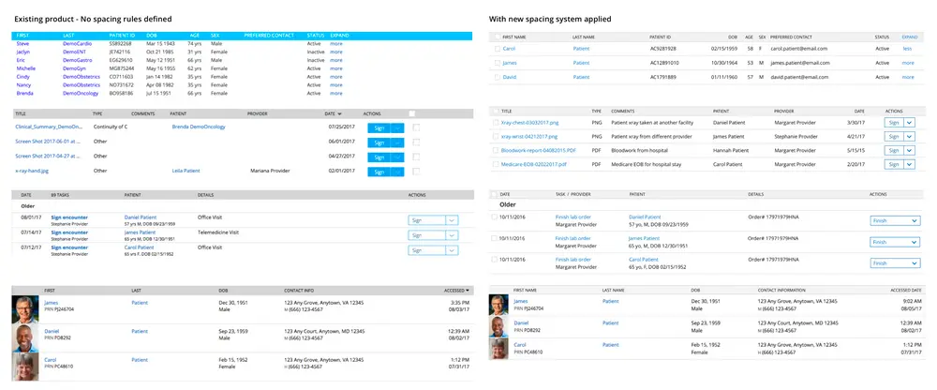Sign the xray-wrist-04212017.png document
This screenshot has width=937, height=390.
(893, 136)
